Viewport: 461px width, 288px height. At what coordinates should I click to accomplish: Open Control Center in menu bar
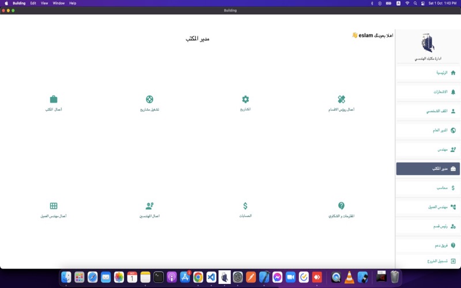click(423, 3)
